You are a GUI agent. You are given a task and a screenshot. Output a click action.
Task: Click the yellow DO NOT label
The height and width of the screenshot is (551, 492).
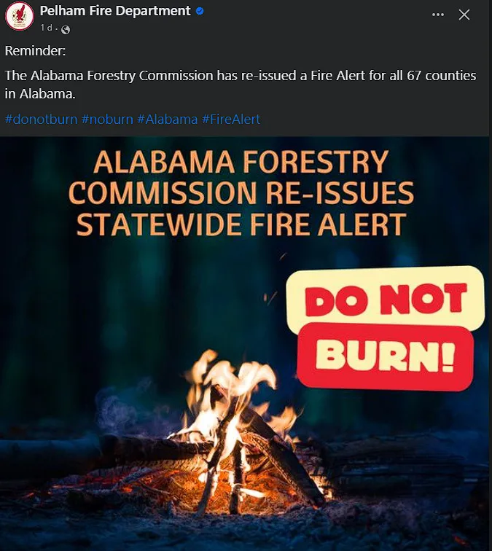pos(386,299)
